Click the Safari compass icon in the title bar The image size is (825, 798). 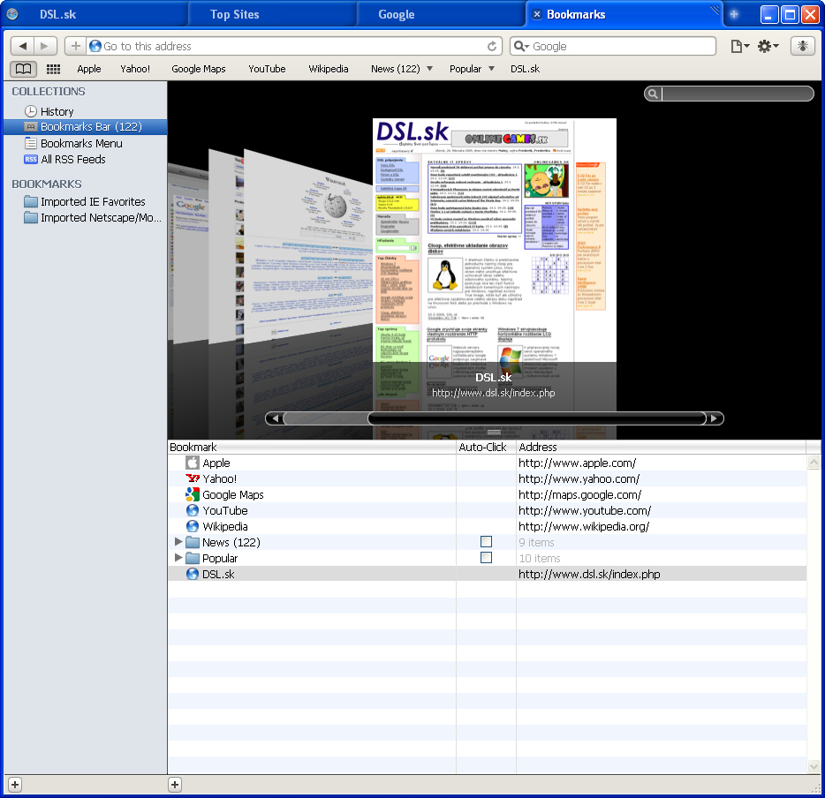click(12, 14)
